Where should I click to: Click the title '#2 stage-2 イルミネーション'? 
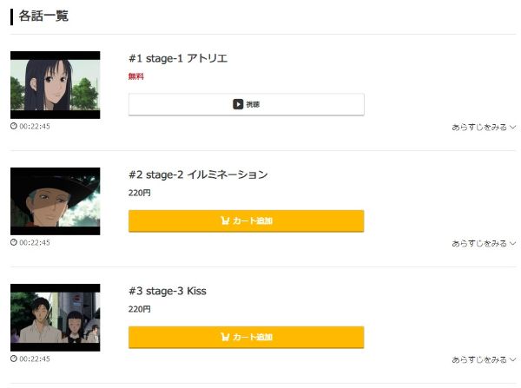[x=198, y=174]
